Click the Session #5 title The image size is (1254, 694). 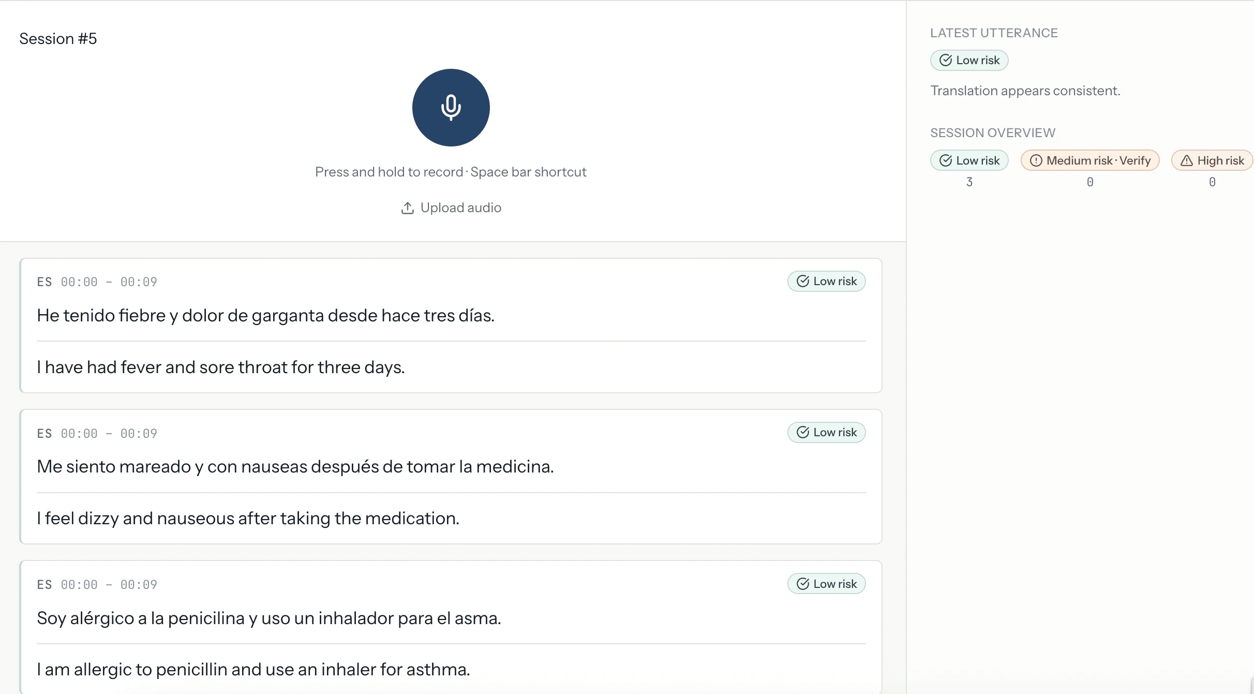point(58,39)
